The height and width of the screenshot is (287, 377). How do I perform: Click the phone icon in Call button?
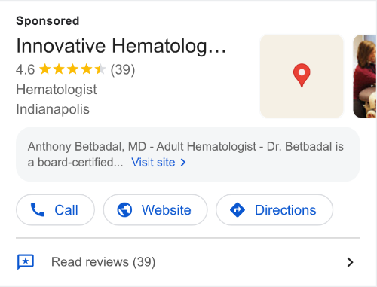point(37,210)
